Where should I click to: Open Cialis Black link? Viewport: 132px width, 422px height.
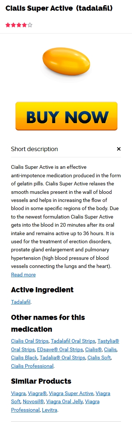(24, 358)
